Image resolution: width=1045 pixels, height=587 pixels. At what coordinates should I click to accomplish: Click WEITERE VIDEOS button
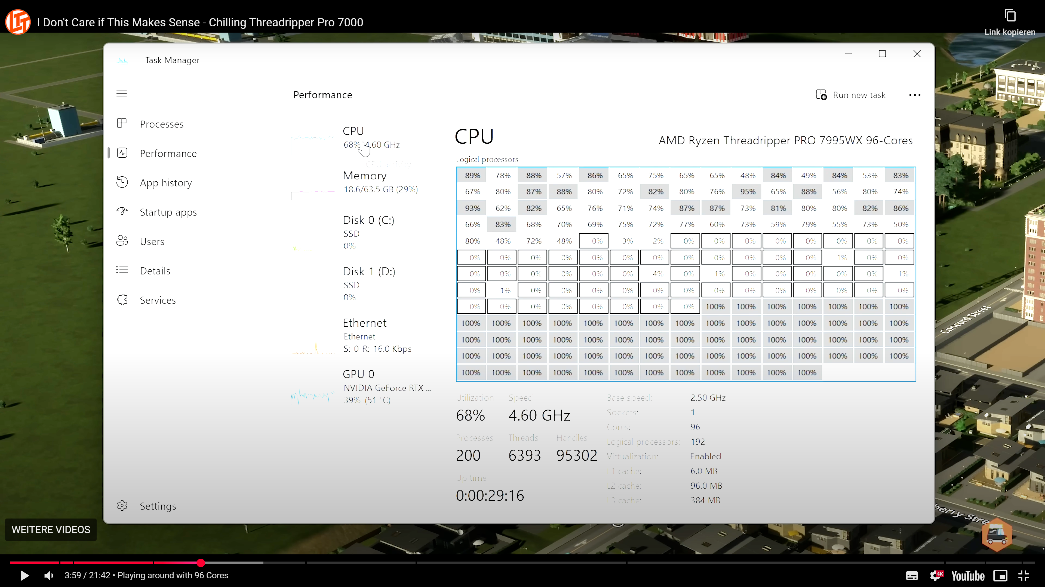(x=51, y=529)
